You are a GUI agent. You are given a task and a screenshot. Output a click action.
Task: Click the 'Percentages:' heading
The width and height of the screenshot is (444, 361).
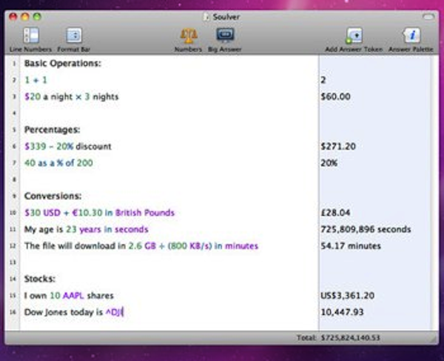point(52,130)
